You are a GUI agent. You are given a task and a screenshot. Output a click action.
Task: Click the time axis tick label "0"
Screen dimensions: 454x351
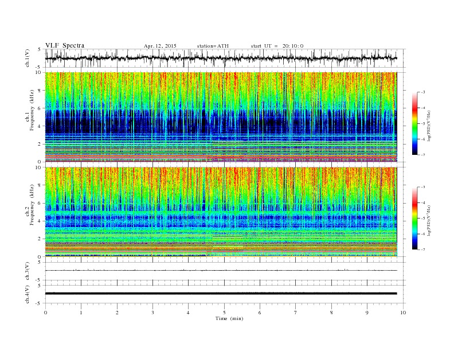(45, 313)
